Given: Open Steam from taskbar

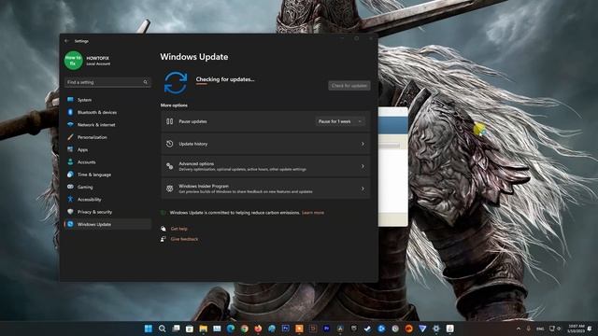Looking at the screenshot, I should point(367,329).
